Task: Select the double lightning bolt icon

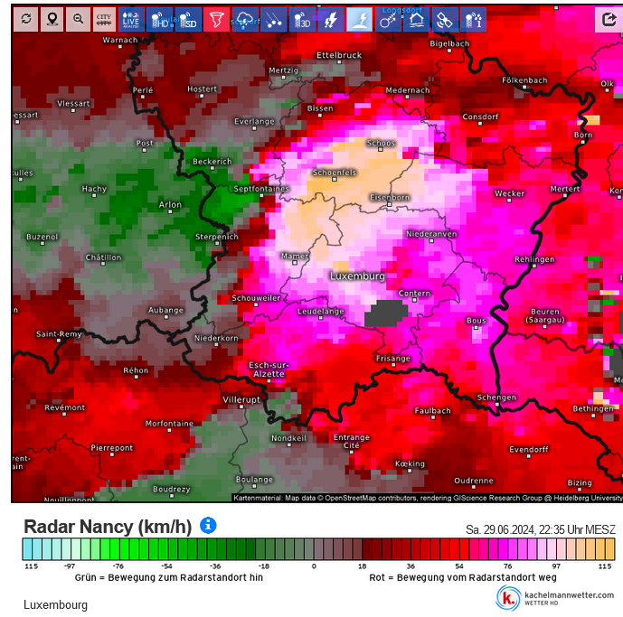Action: coord(331,19)
